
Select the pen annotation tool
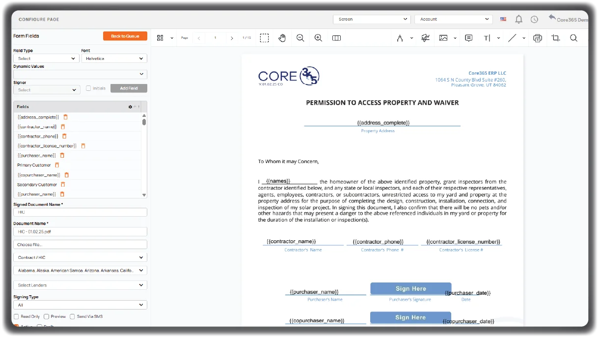pyautogui.click(x=400, y=38)
